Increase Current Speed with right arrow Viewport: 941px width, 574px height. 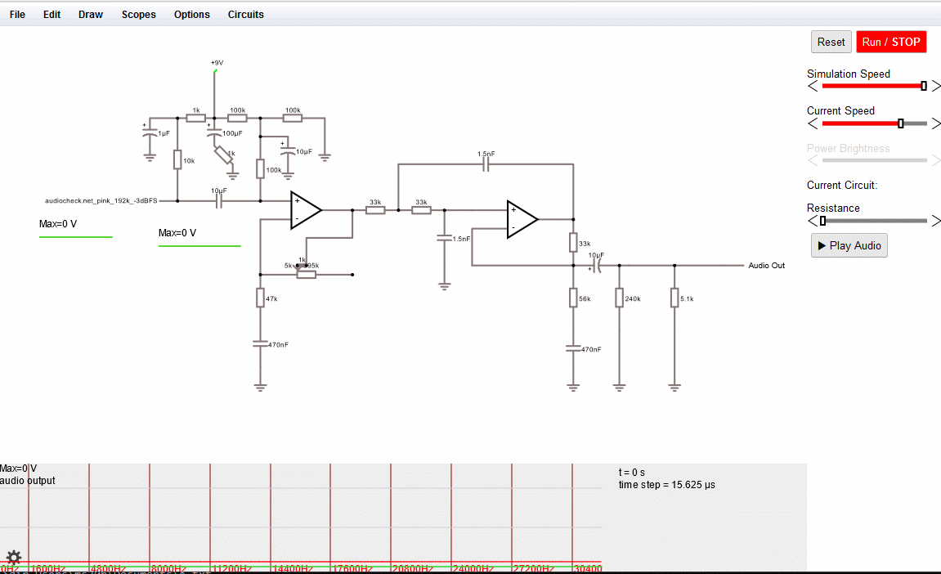coord(936,123)
